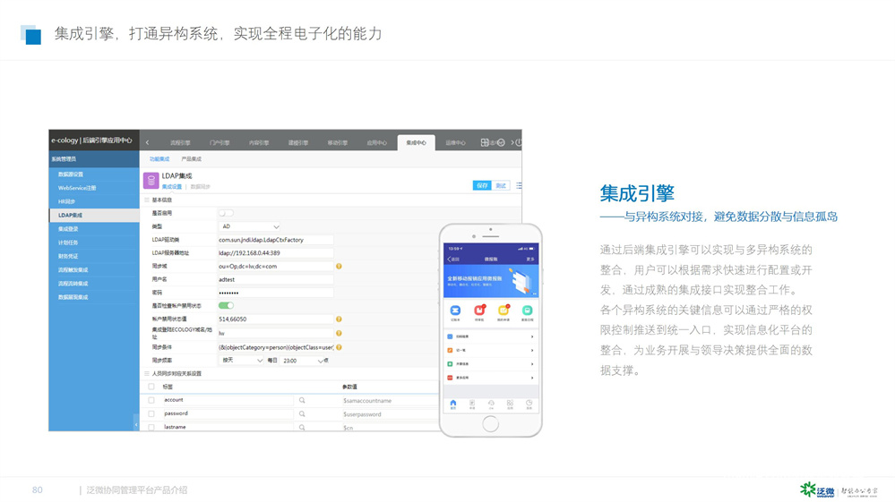Switch to the 功能集成 sub-tab

tap(159, 159)
